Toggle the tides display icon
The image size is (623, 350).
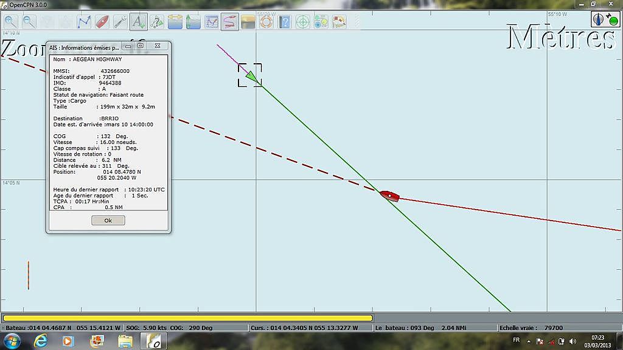[x=193, y=21]
